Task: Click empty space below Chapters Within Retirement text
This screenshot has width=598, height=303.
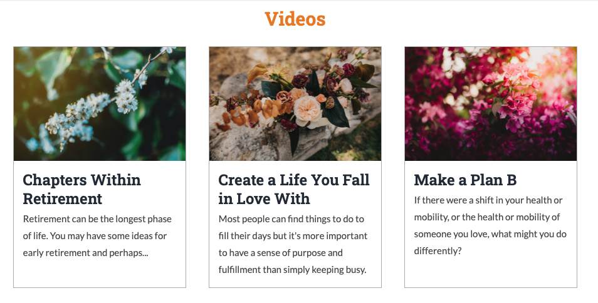Action: pos(100,274)
